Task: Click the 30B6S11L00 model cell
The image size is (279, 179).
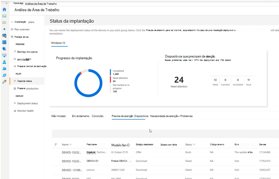Action: pyautogui.click(x=118, y=170)
